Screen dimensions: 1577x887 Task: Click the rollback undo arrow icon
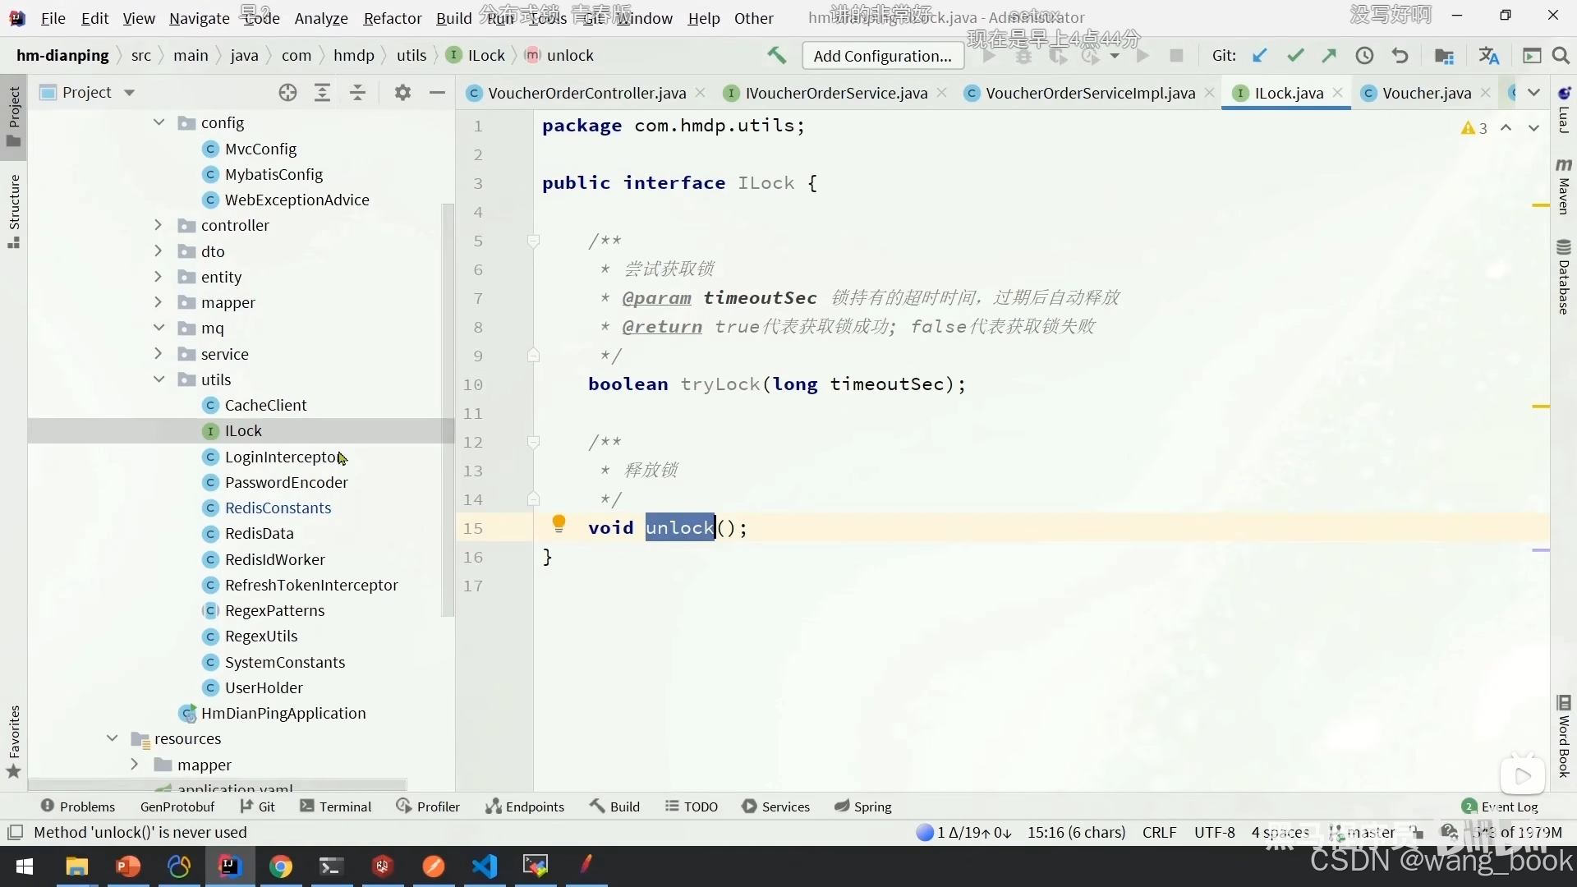tap(1400, 55)
